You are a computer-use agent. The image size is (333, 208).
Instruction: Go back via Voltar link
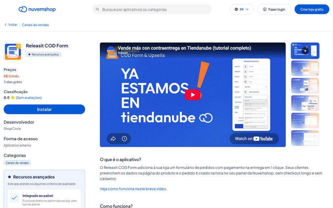point(11,25)
